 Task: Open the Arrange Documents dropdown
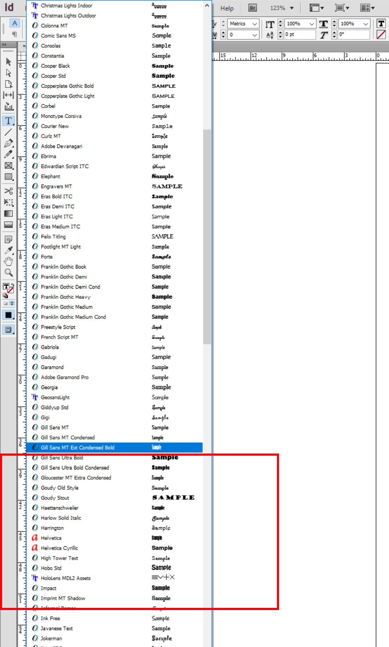(368, 8)
